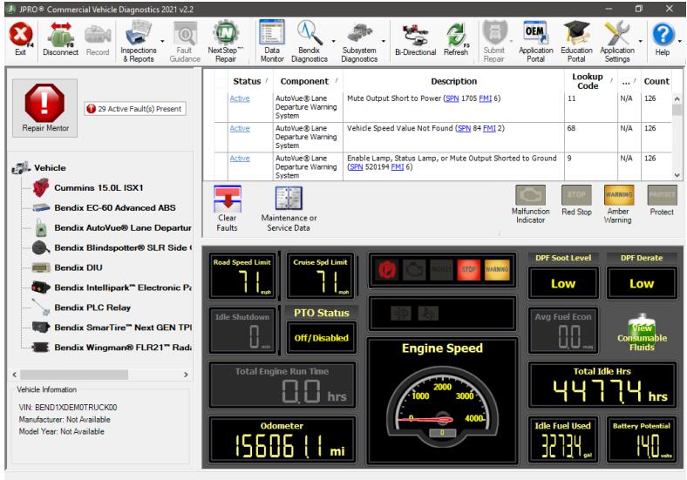Open FMI link next to SPN 84
The height and width of the screenshot is (480, 687).
pos(489,128)
